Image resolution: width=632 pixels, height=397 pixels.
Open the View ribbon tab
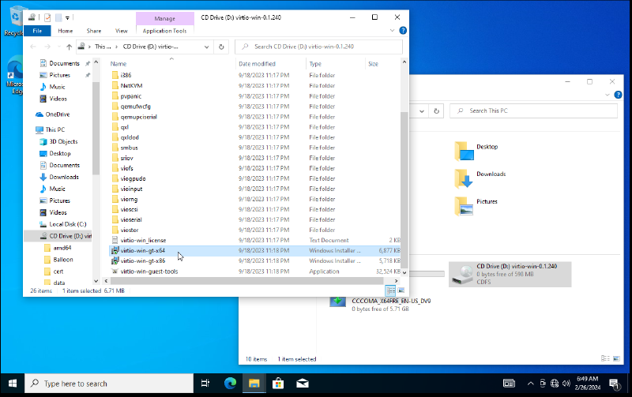[x=122, y=31]
